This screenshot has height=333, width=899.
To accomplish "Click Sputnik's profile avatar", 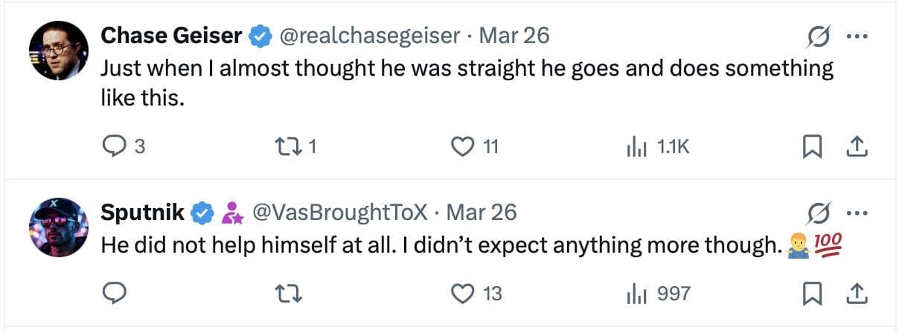I will click(x=59, y=227).
